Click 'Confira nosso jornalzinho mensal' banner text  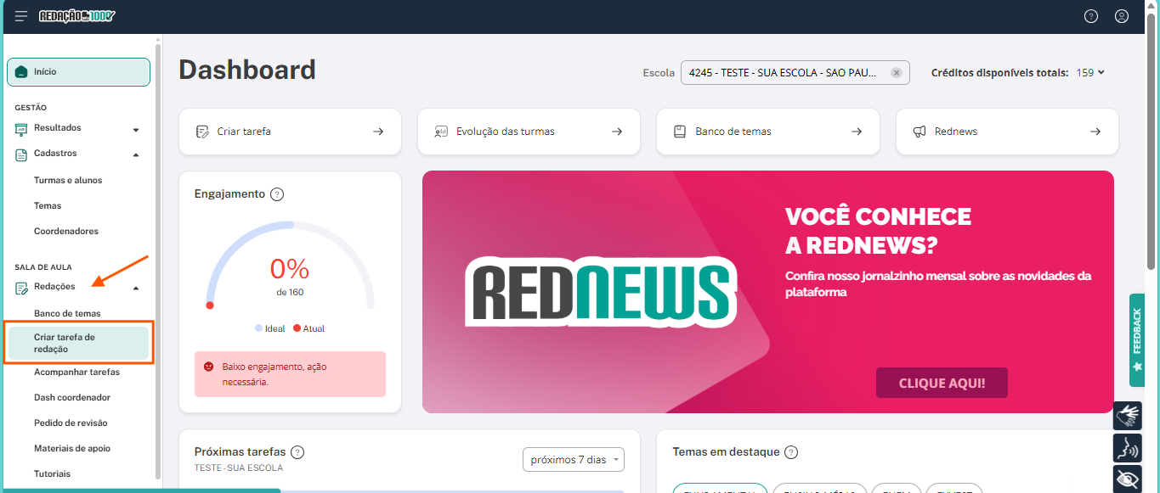[x=938, y=284]
